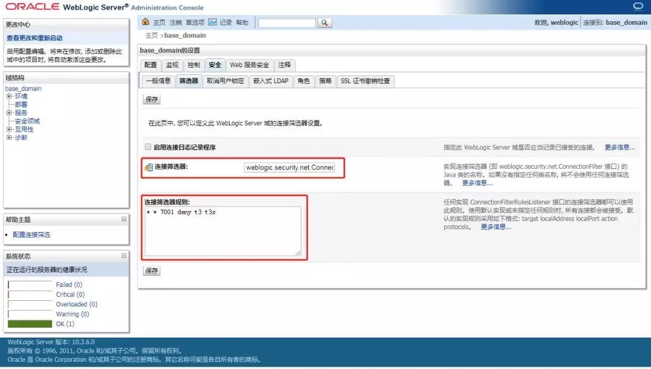Click the 主页 toolbar link
The height and width of the screenshot is (369, 651).
[x=159, y=22]
